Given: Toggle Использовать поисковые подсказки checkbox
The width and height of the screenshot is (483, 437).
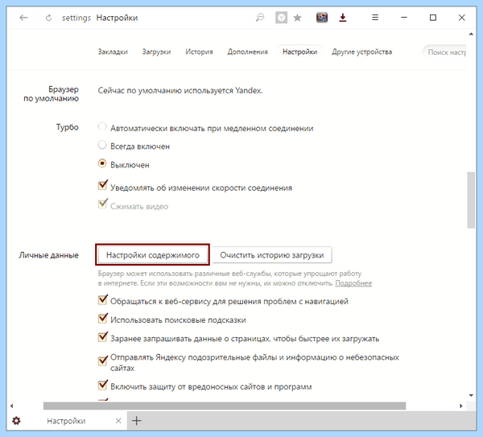Looking at the screenshot, I should click(x=103, y=318).
